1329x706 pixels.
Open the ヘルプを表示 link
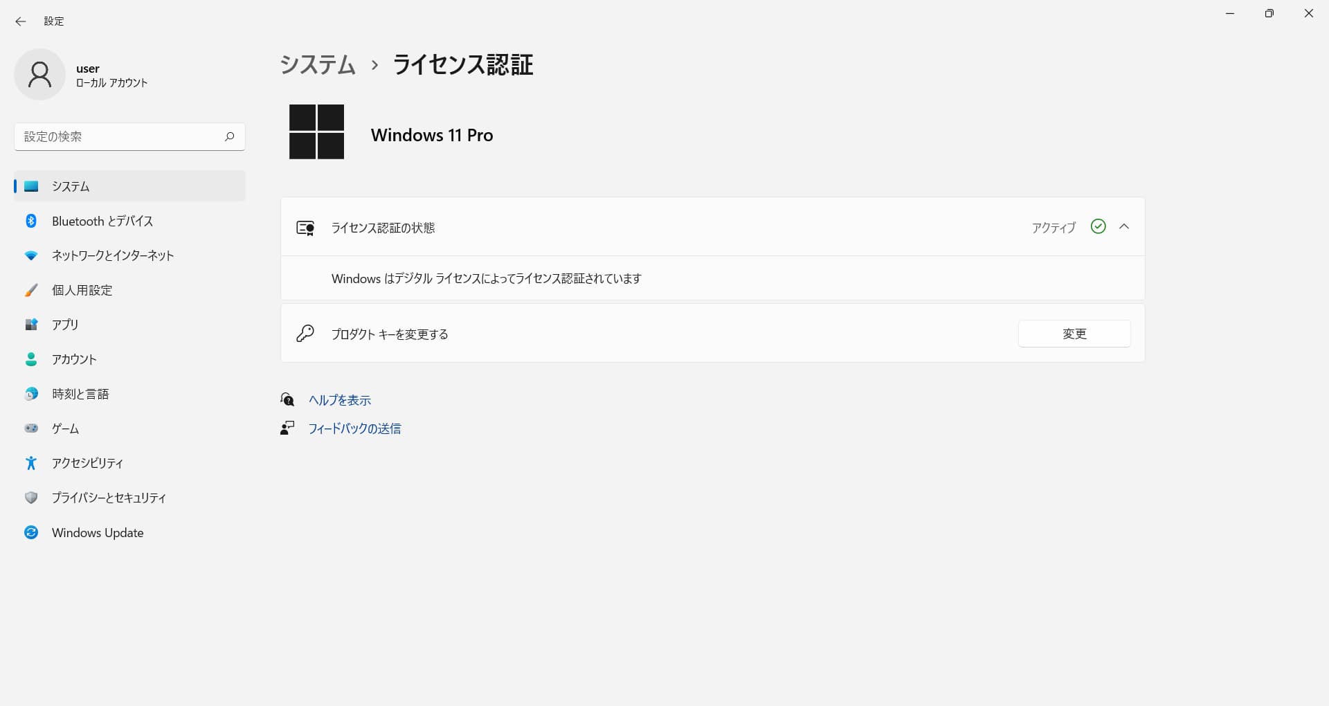339,400
